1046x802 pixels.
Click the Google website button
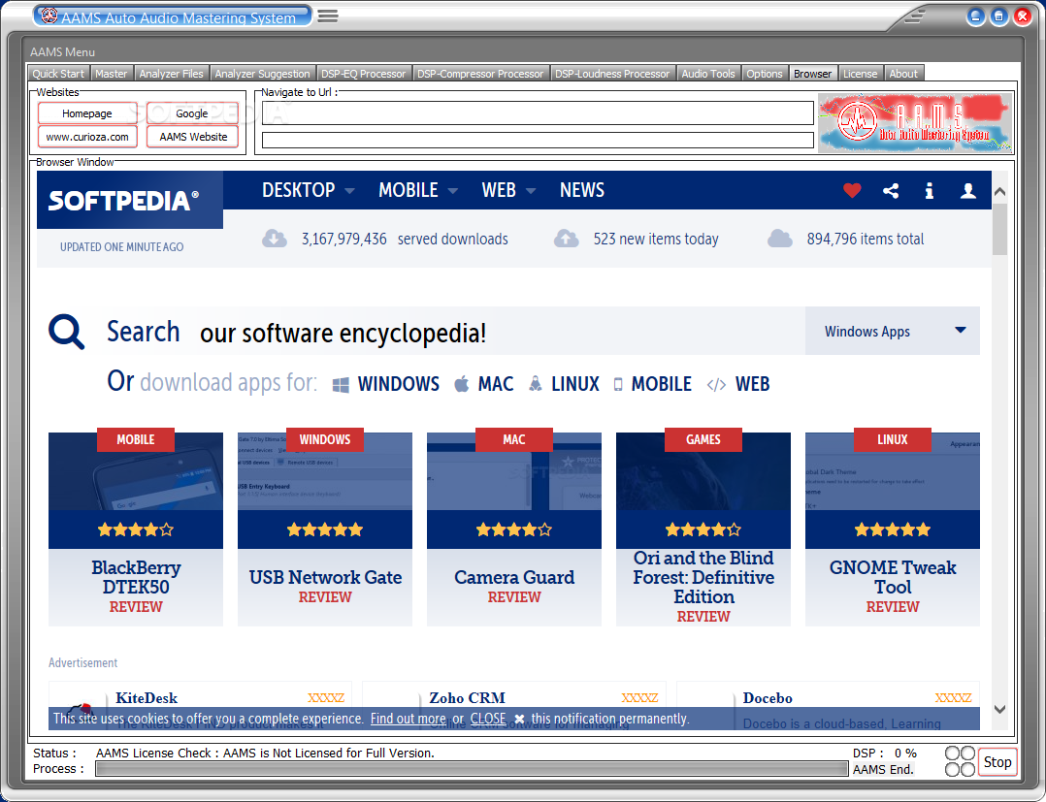pyautogui.click(x=192, y=113)
